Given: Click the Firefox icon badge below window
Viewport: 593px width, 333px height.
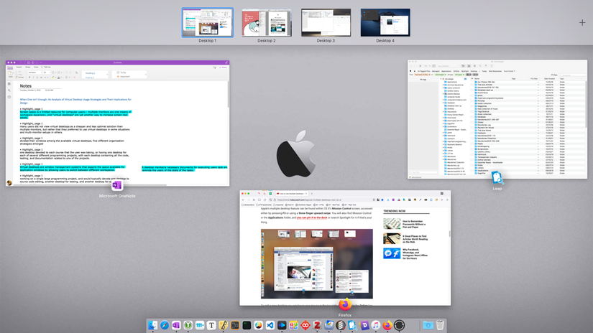Looking at the screenshot, I should [x=345, y=304].
